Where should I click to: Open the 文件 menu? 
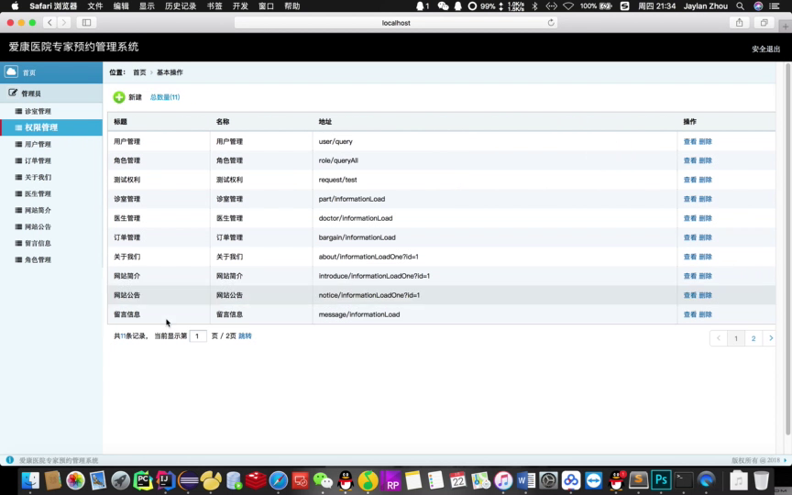pyautogui.click(x=95, y=6)
